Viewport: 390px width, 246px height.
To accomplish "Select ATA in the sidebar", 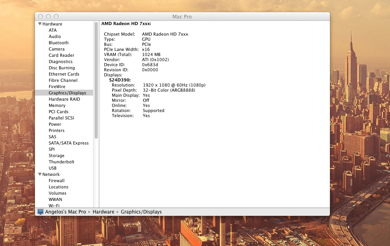I will pos(53,30).
